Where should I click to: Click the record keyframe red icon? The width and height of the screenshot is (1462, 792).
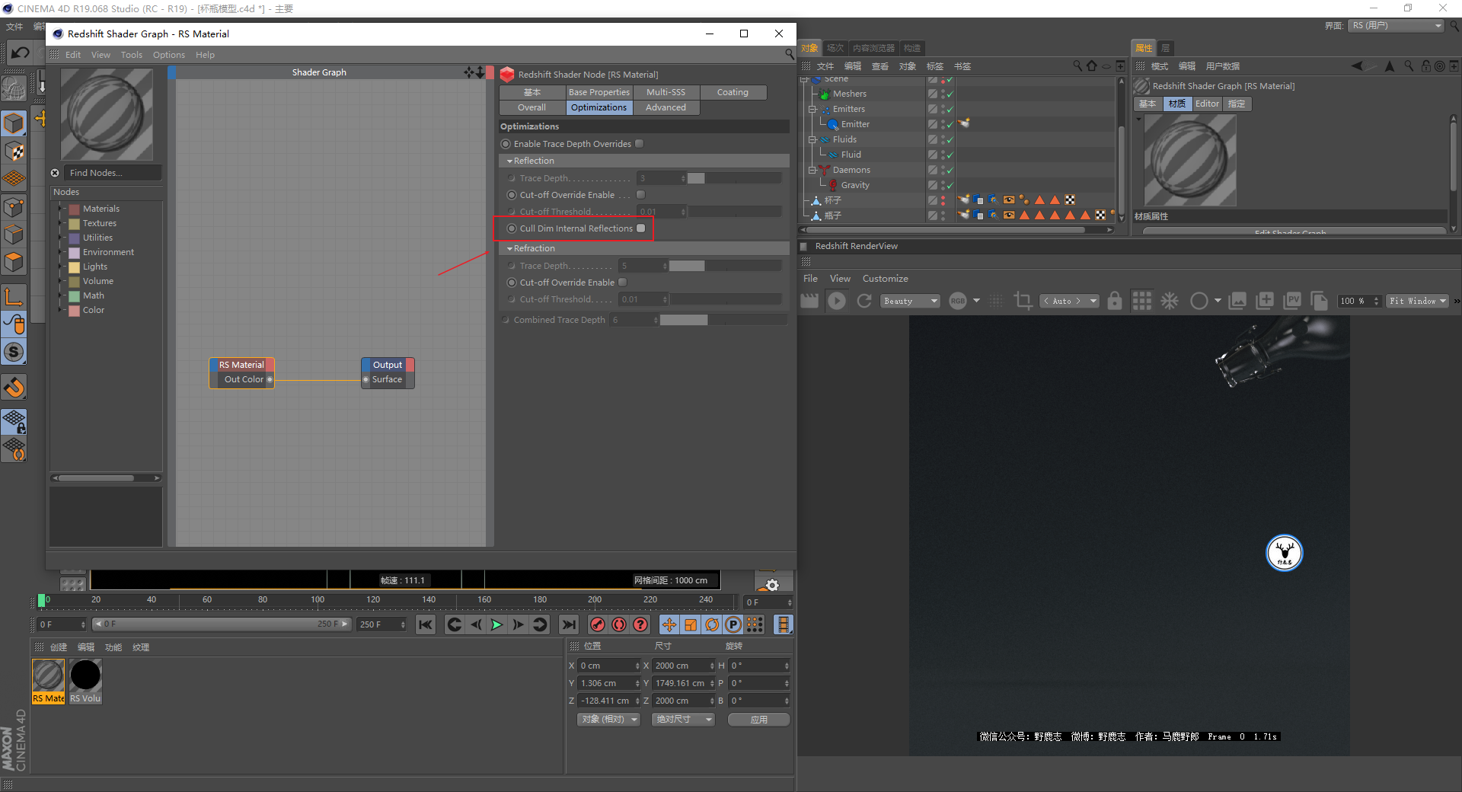tap(598, 624)
